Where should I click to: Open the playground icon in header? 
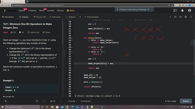(175, 11)
